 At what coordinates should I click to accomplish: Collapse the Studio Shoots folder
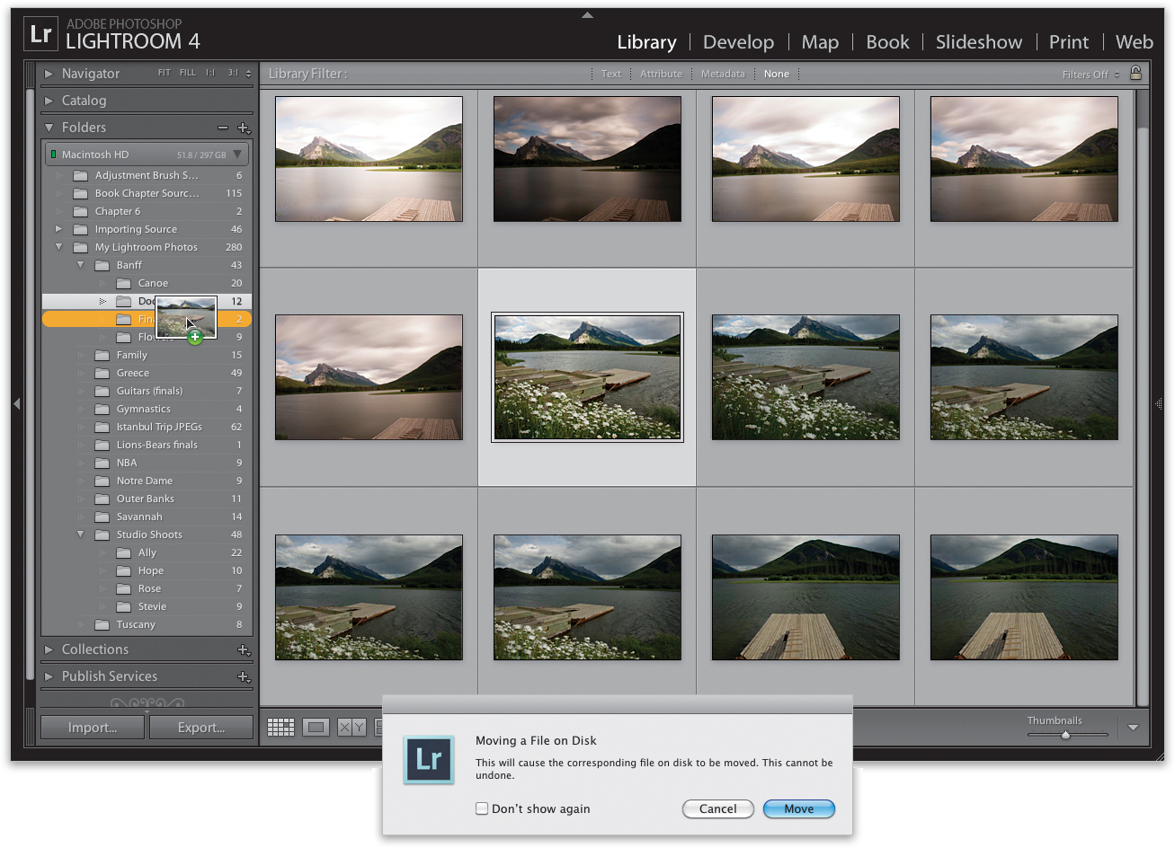[x=81, y=534]
